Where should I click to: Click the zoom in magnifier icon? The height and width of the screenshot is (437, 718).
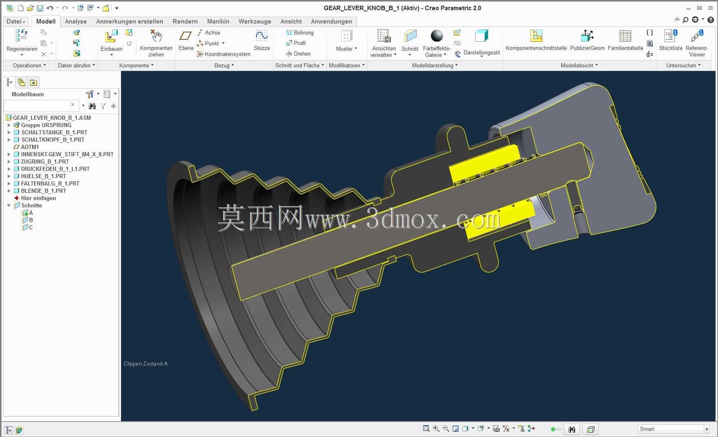pos(436,428)
